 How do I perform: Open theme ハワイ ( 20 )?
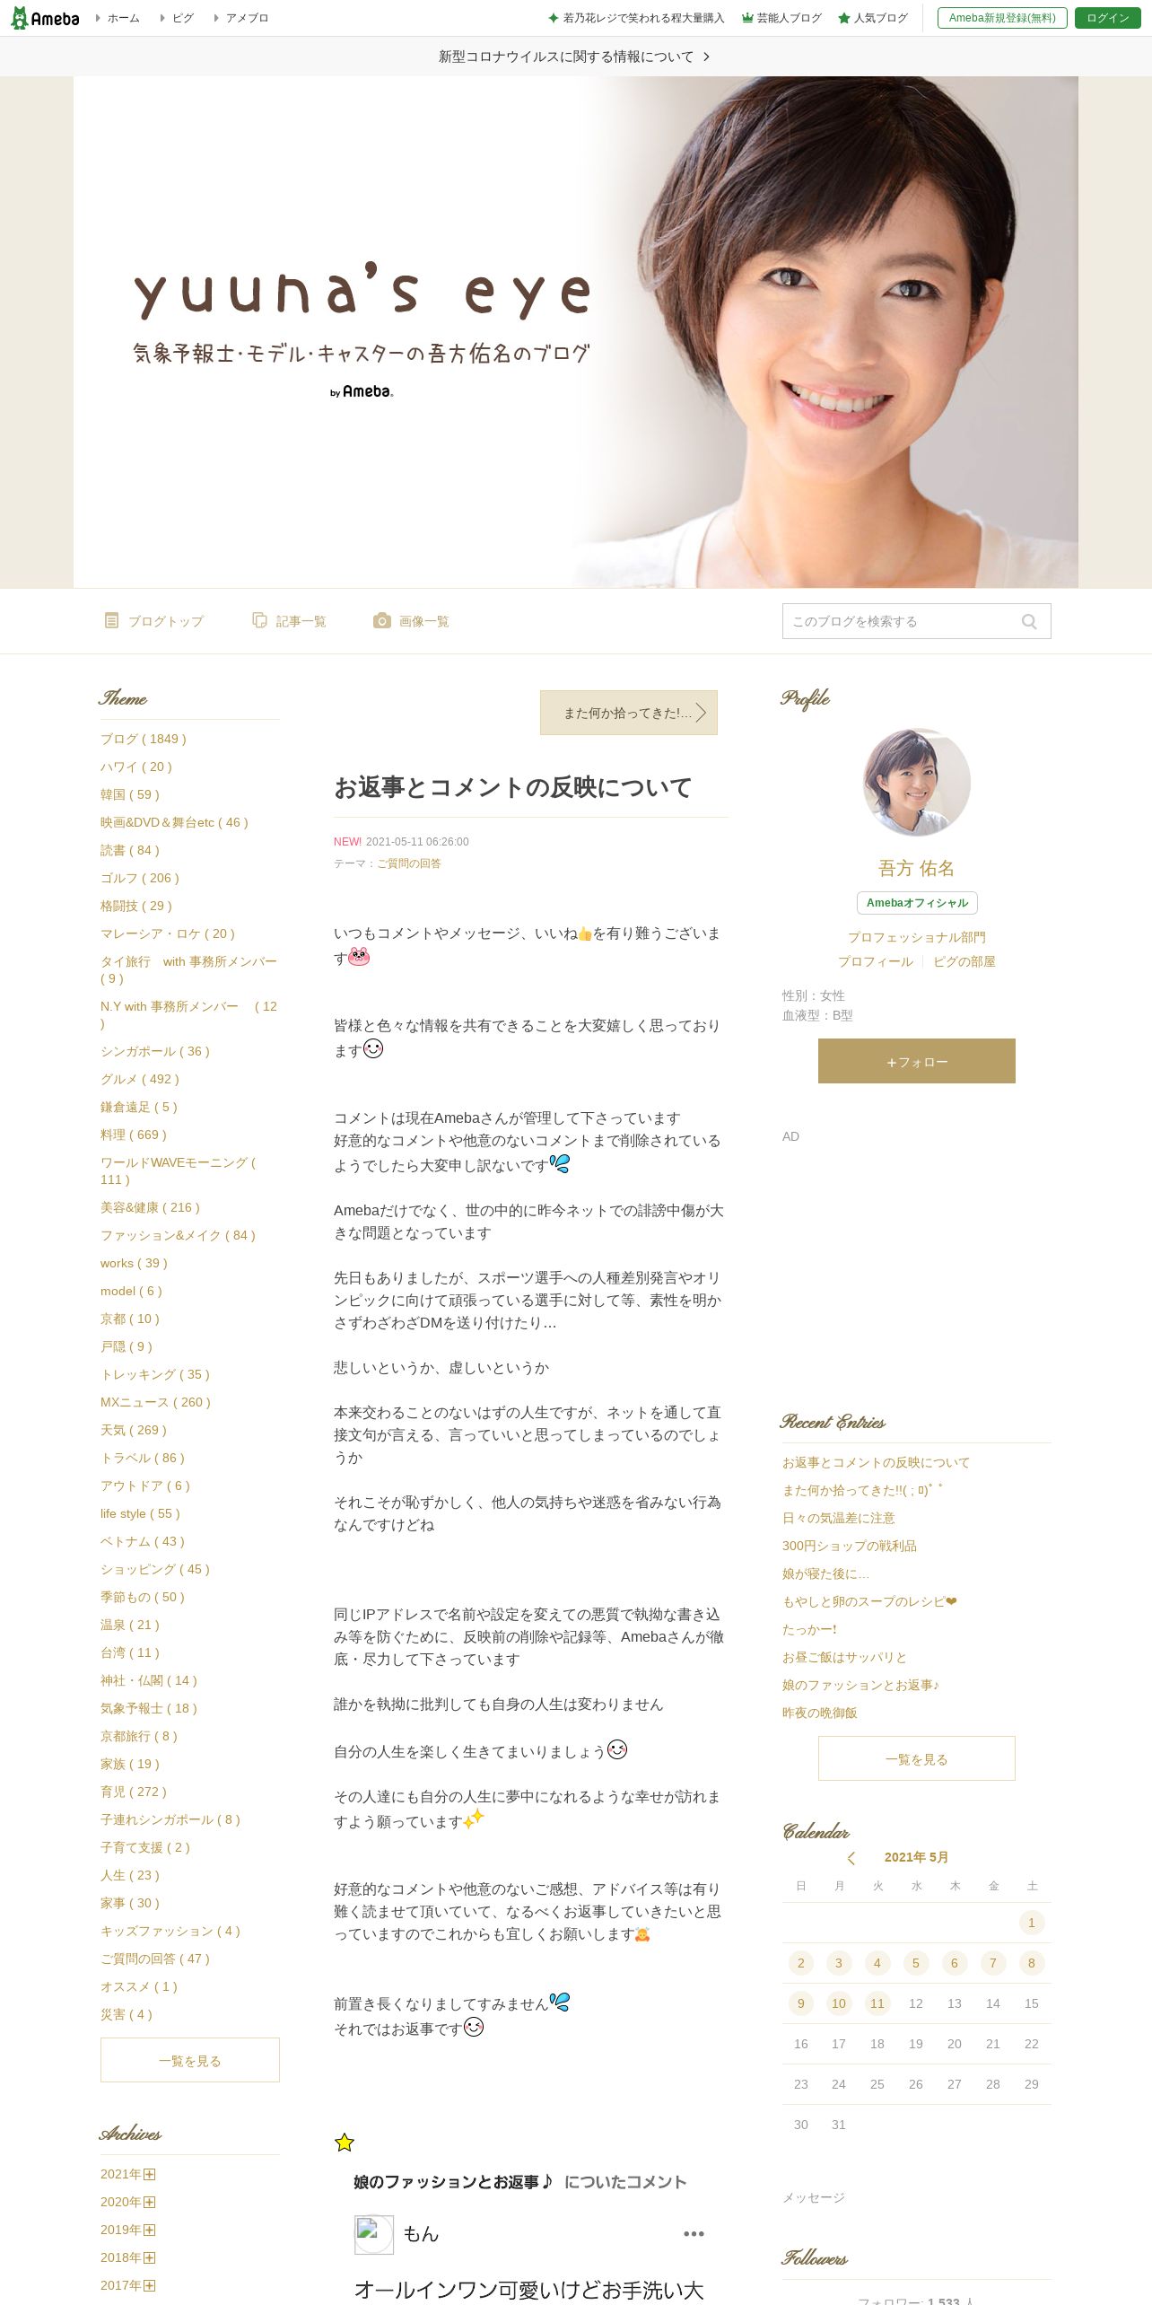pyautogui.click(x=136, y=767)
